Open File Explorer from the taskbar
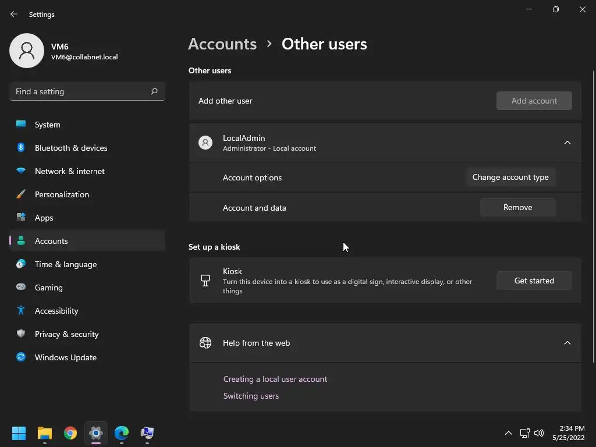 pyautogui.click(x=45, y=433)
